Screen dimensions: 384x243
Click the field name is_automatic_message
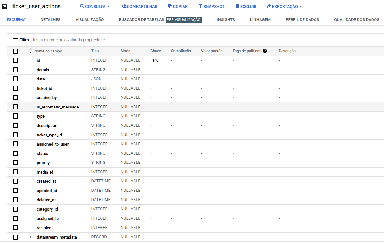click(x=58, y=107)
